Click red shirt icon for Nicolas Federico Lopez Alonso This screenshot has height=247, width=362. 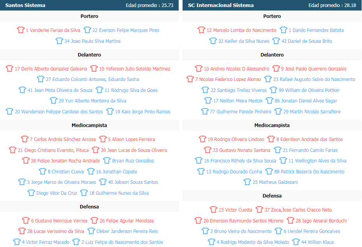pyautogui.click(x=190, y=79)
